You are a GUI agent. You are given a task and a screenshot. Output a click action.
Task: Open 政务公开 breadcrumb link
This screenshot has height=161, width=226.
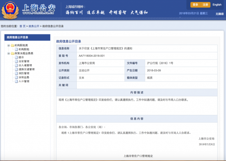(34, 26)
